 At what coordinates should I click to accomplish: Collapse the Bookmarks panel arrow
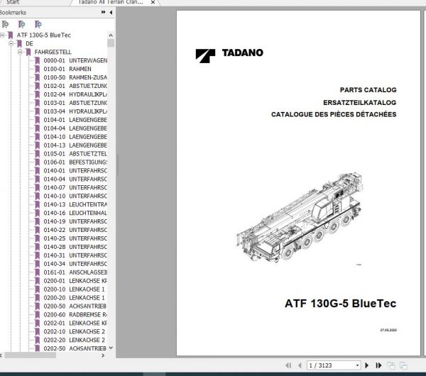pos(111,12)
